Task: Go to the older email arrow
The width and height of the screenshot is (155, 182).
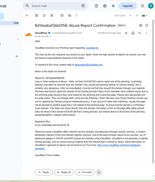Action: [x=137, y=16]
